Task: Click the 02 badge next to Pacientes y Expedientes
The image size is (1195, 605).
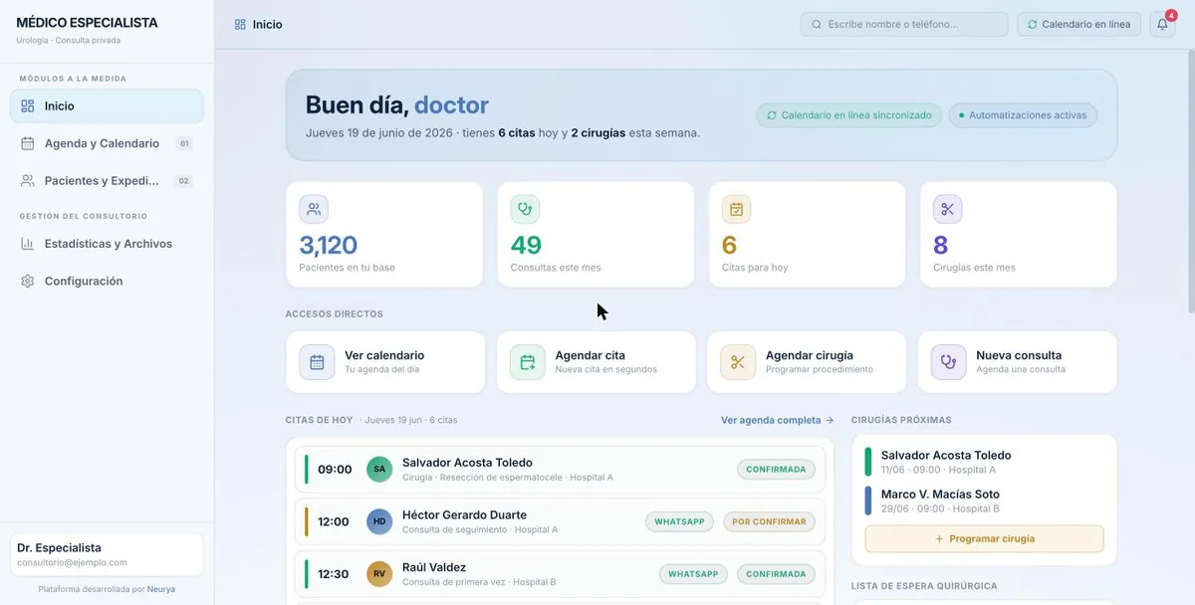Action: click(x=183, y=181)
